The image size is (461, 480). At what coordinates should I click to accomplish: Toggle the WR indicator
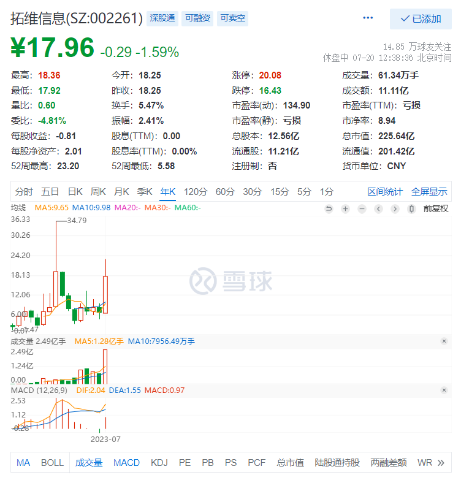pyautogui.click(x=425, y=463)
